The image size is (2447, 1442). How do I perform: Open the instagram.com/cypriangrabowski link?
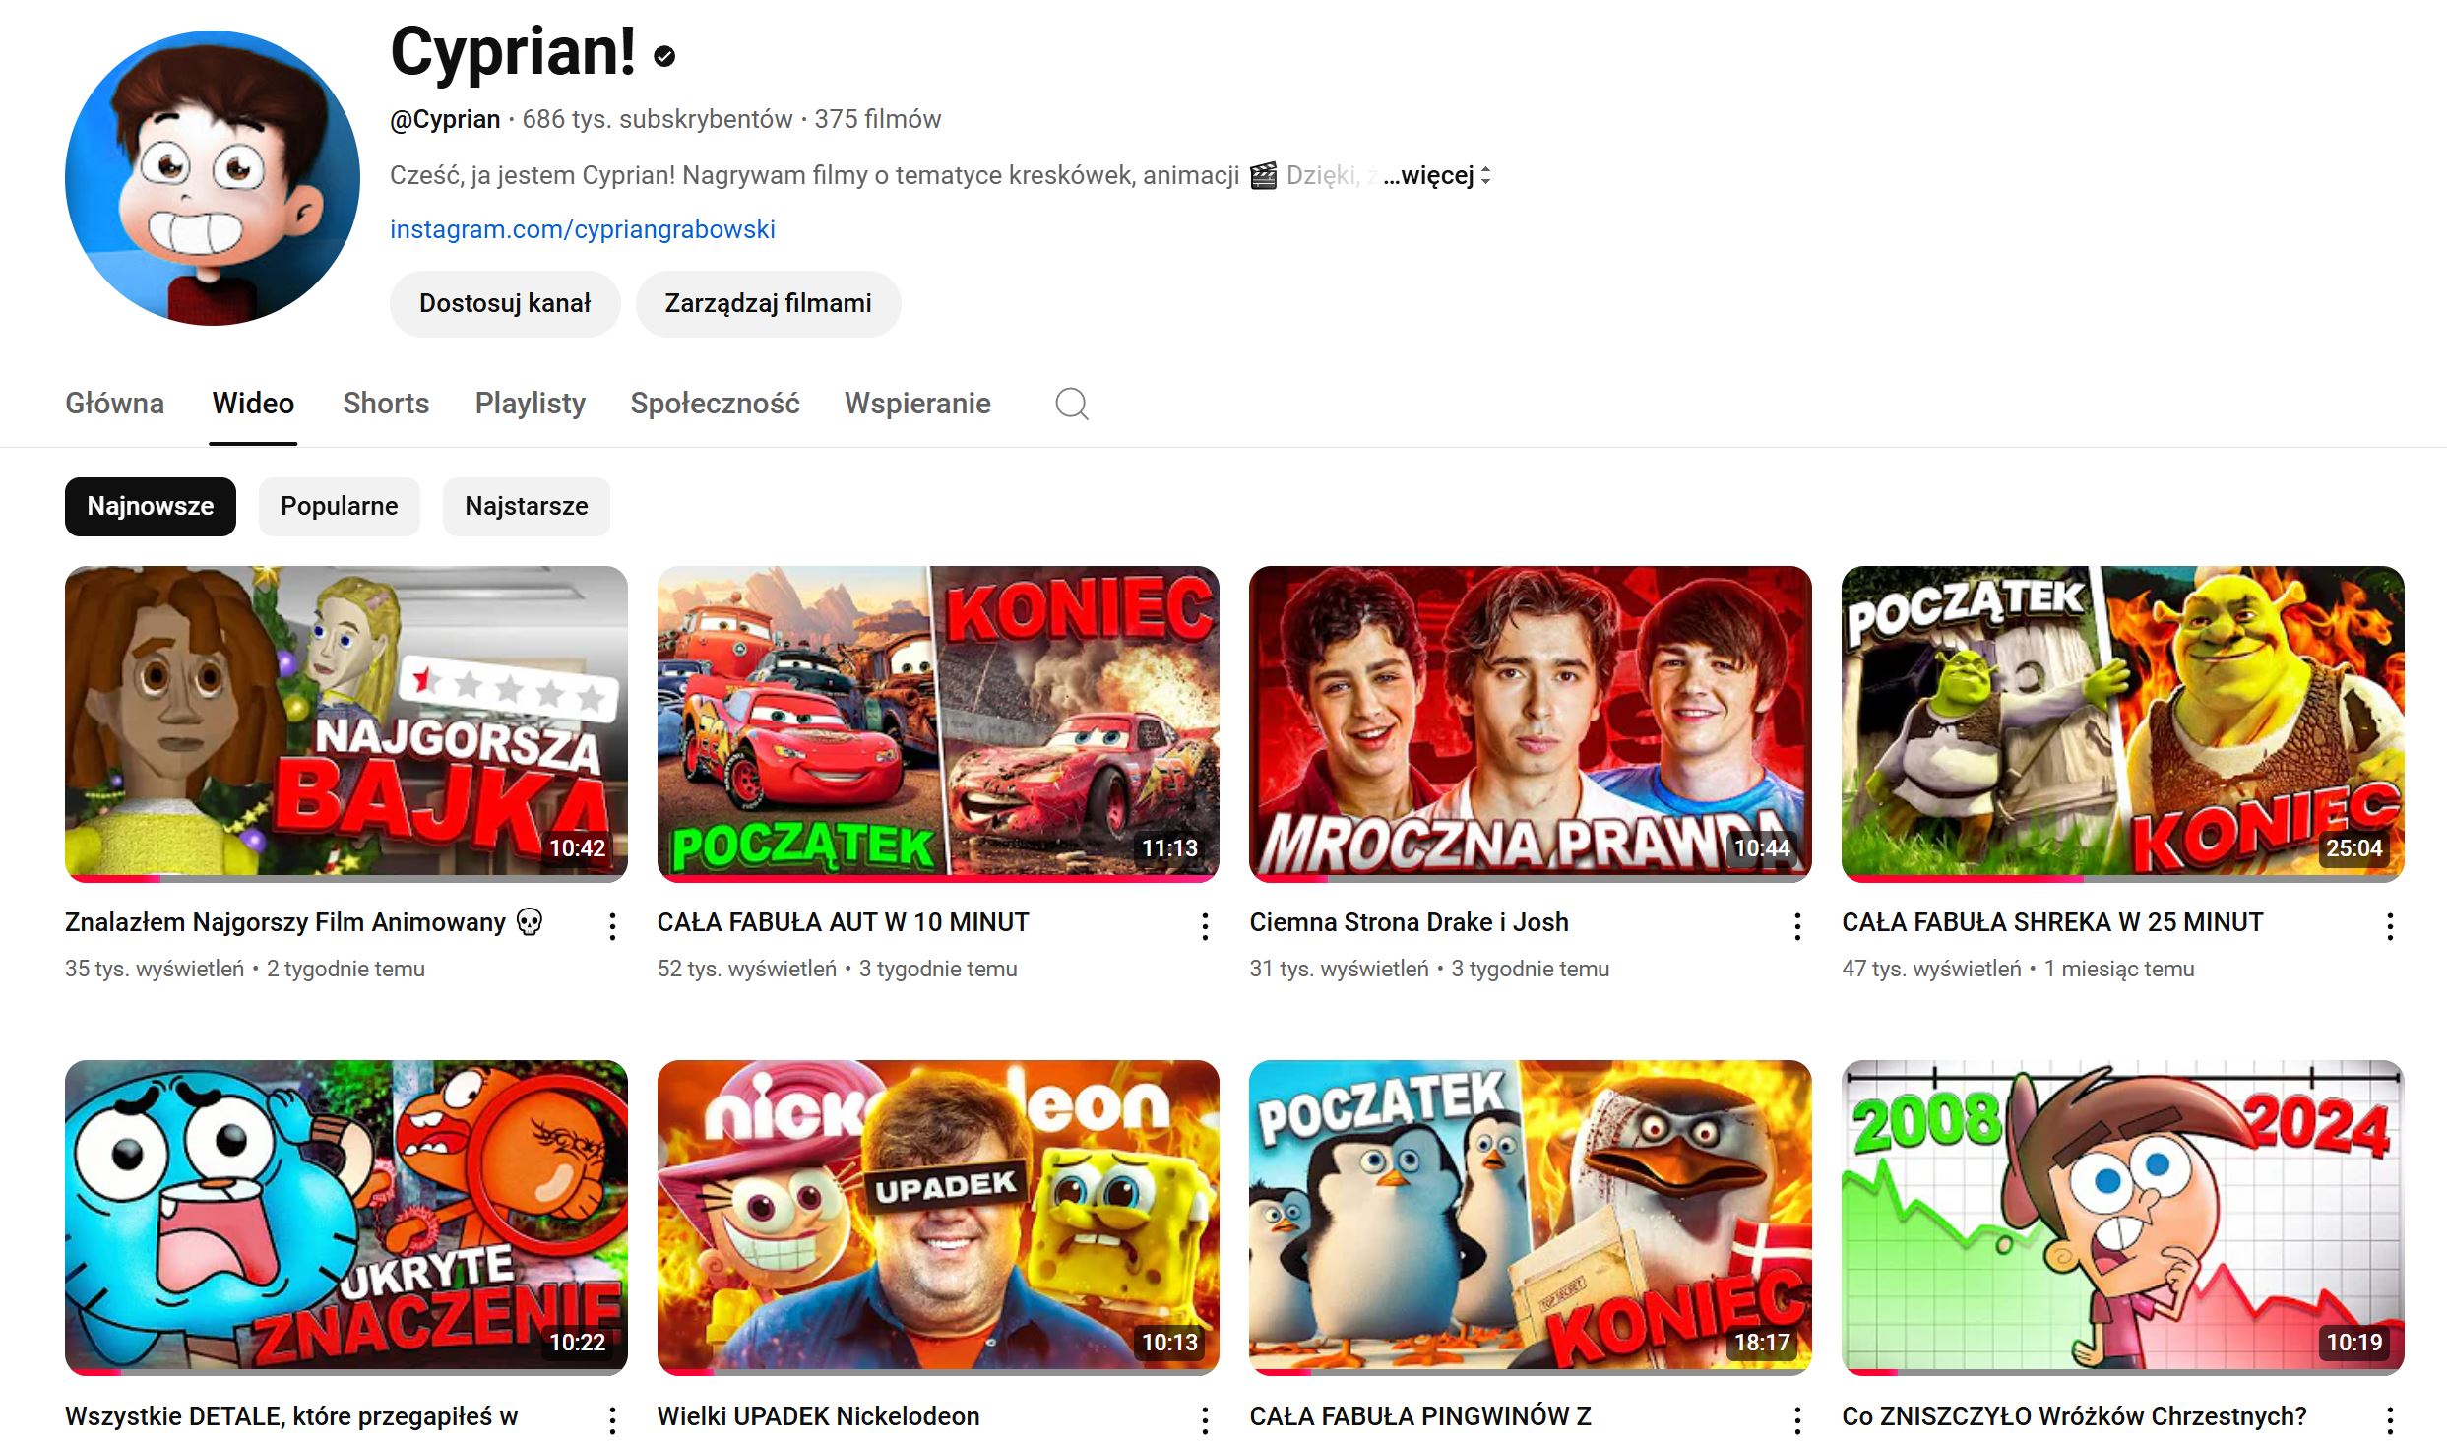pyautogui.click(x=583, y=229)
